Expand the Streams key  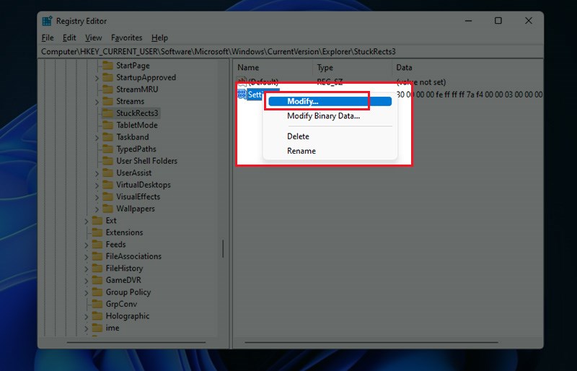pyautogui.click(x=97, y=102)
